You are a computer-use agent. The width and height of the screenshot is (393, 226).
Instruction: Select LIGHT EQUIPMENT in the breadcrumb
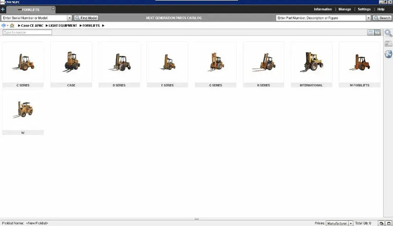point(63,26)
